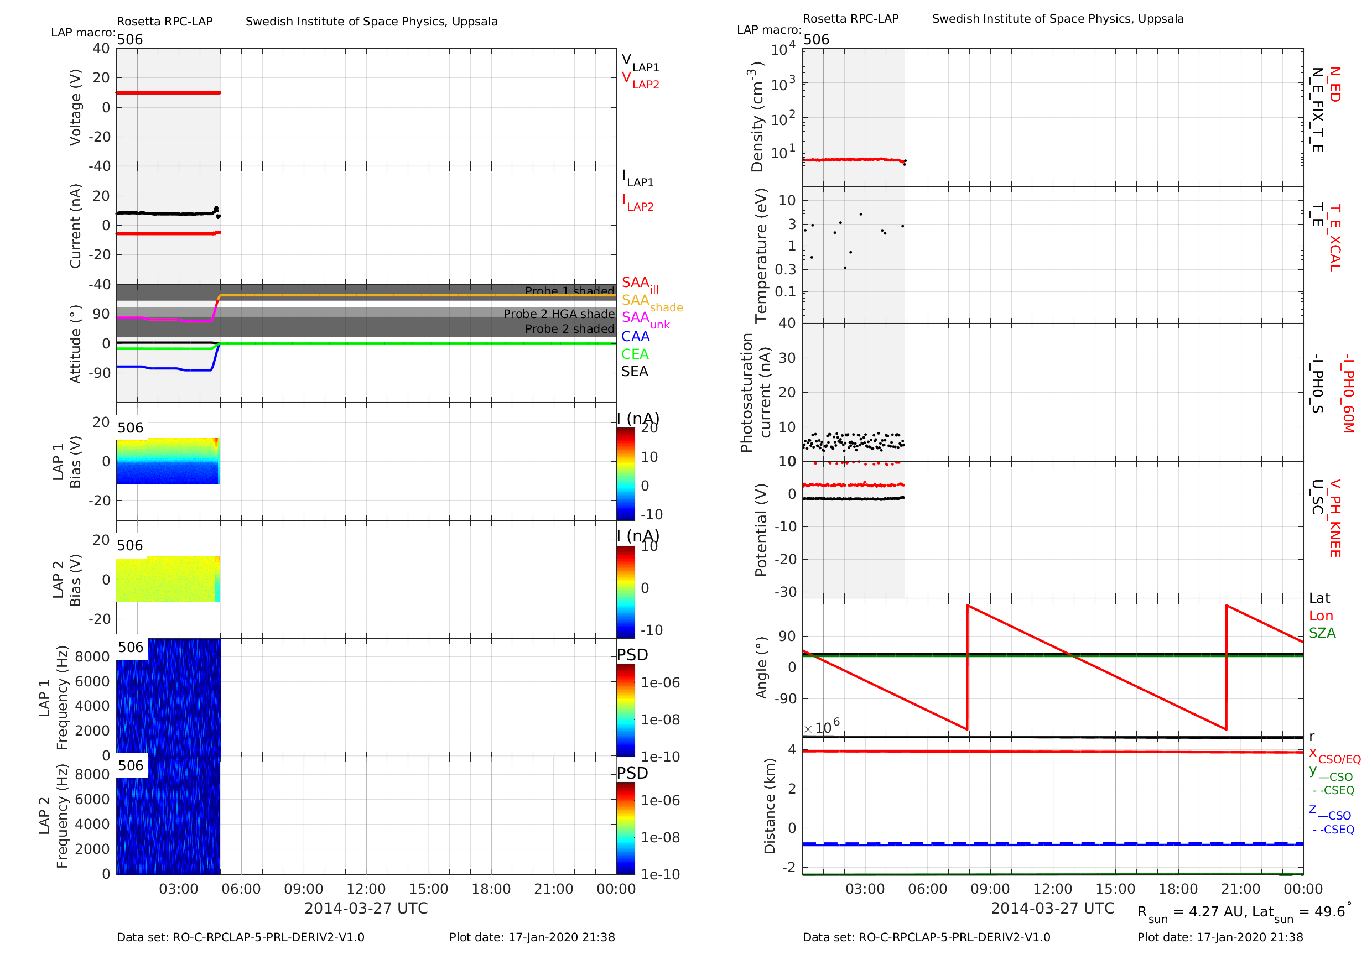The height and width of the screenshot is (970, 1372).
Task: Click the red '-I_PH0_60M' legend label
Action: (1348, 393)
